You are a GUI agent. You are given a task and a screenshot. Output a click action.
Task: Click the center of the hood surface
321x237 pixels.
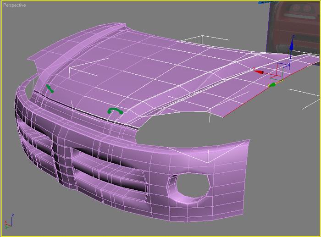click(151, 73)
